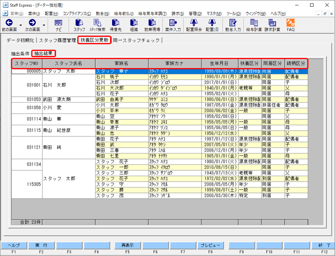Open the コンプライアンス(C) menu
The height and width of the screenshot is (256, 335).
pos(77,14)
